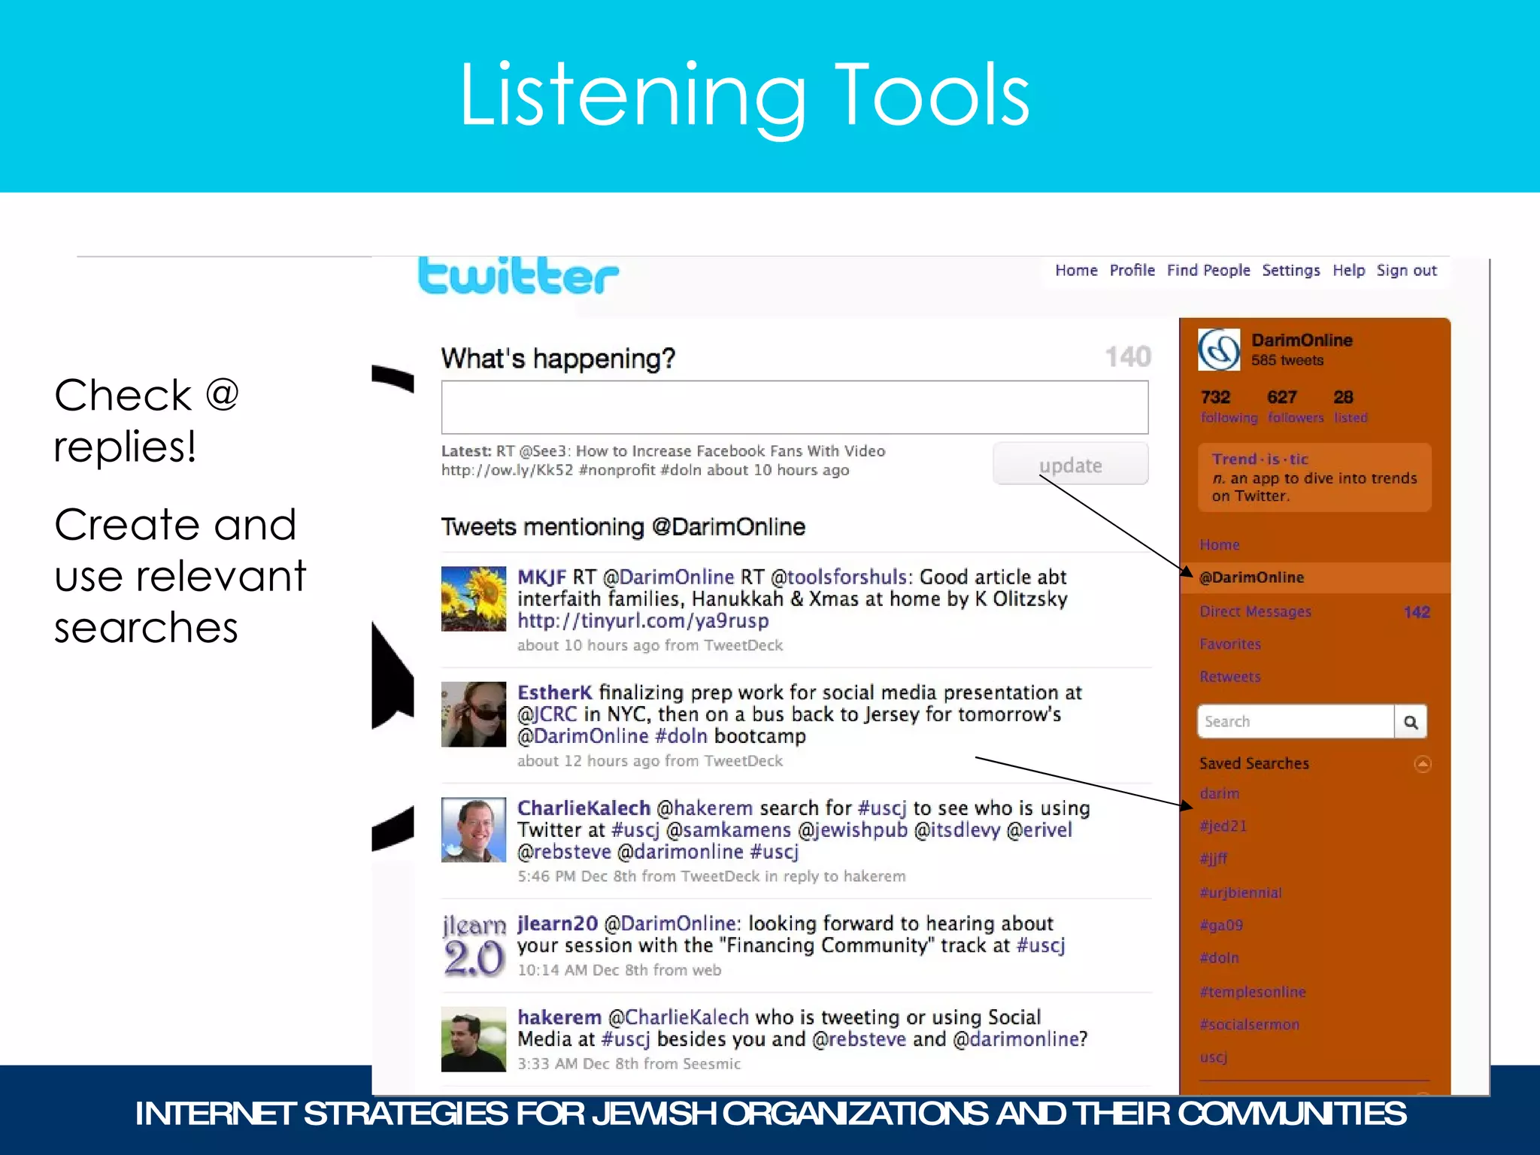This screenshot has width=1540, height=1155.
Task: Open Profile in top navigation
Action: pos(1132,271)
